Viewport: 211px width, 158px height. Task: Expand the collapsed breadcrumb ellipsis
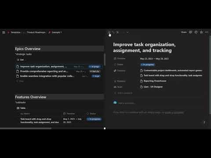(x=24, y=32)
